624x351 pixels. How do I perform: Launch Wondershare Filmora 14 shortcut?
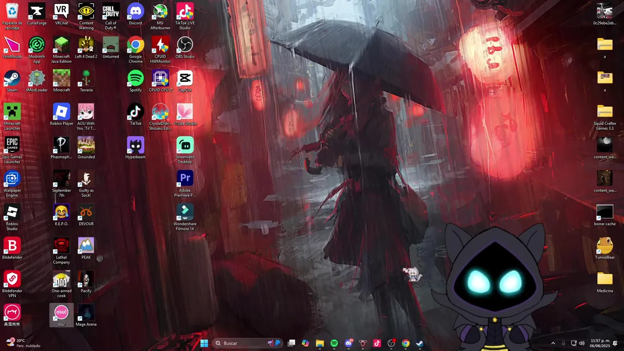185,217
